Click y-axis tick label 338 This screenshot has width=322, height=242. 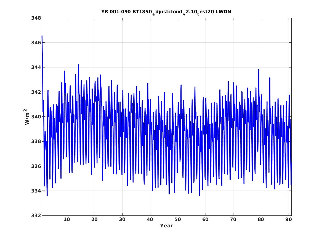point(36,141)
